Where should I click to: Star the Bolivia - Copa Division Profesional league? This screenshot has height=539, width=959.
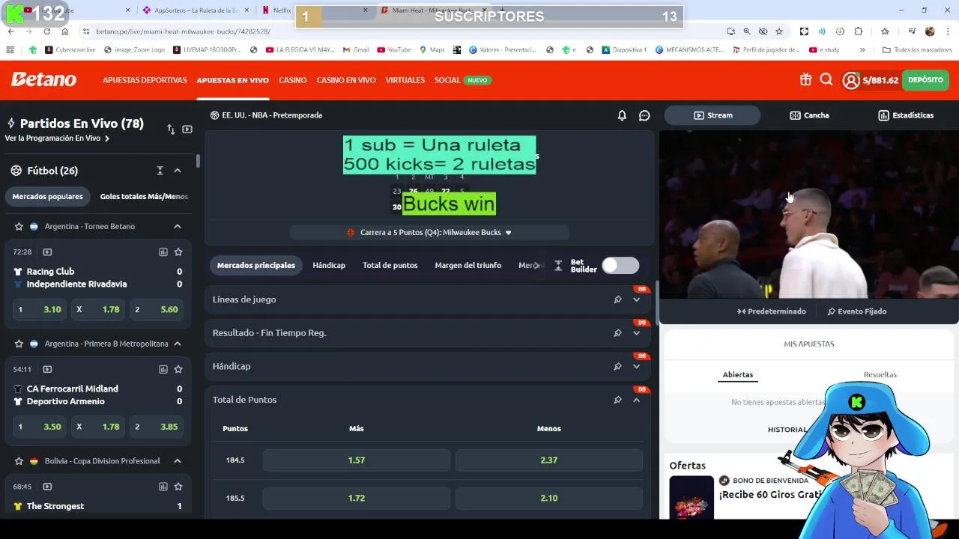click(19, 461)
